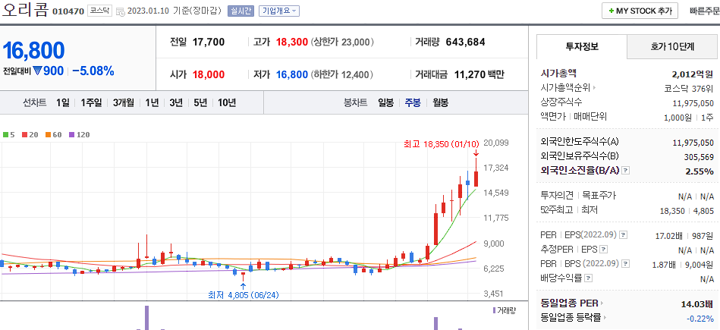720x330 pixels.
Task: Click the 동일업종 등락률 link
Action: [x=571, y=318]
